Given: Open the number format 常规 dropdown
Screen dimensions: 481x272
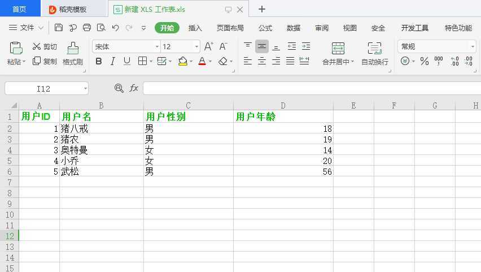Looking at the screenshot, I should [473, 47].
